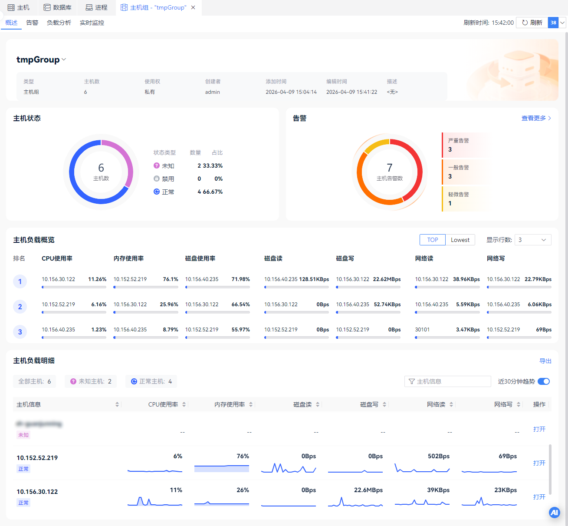
Task: Switch to the 负载分析 tab
Action: click(59, 23)
